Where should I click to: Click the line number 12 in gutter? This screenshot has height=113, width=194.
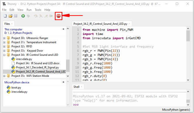(77, 76)
